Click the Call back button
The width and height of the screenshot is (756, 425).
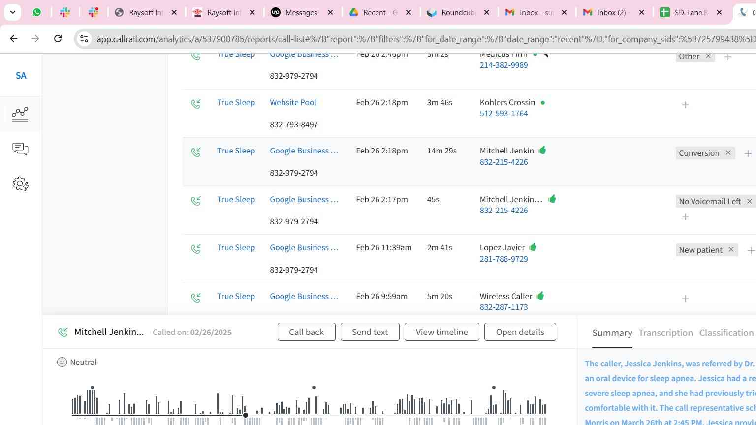[306, 332]
